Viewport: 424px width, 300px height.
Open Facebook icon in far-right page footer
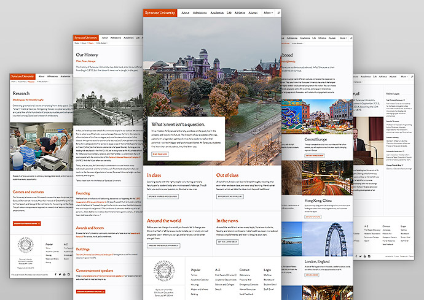[x=356, y=256]
